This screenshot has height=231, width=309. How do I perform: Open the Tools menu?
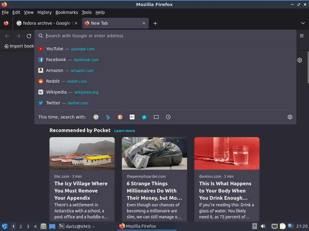[x=87, y=12]
